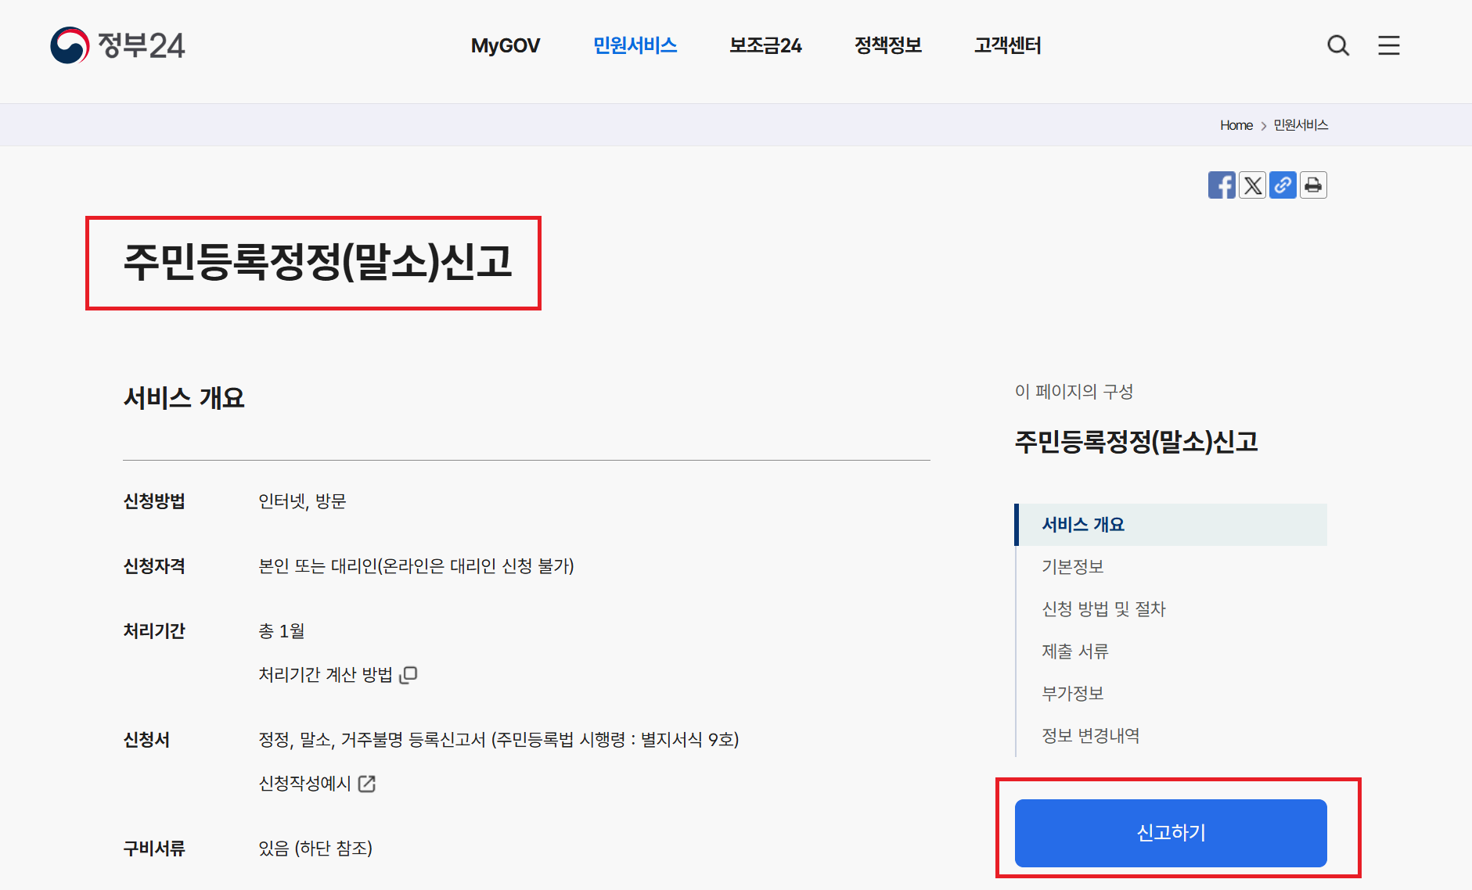This screenshot has width=1472, height=890.
Task: Open the hamburger navigation menu
Action: (x=1388, y=45)
